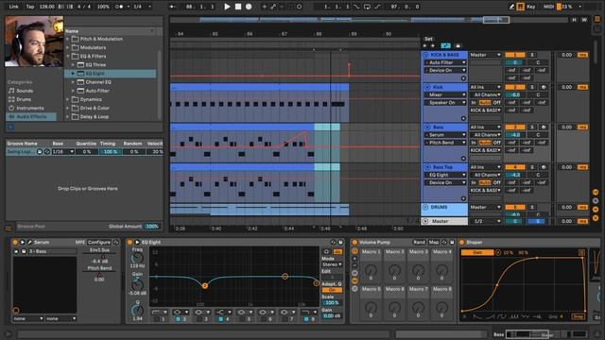The height and width of the screenshot is (340, 605).
Task: Expand the Drive & Color folder
Action: pos(68,108)
